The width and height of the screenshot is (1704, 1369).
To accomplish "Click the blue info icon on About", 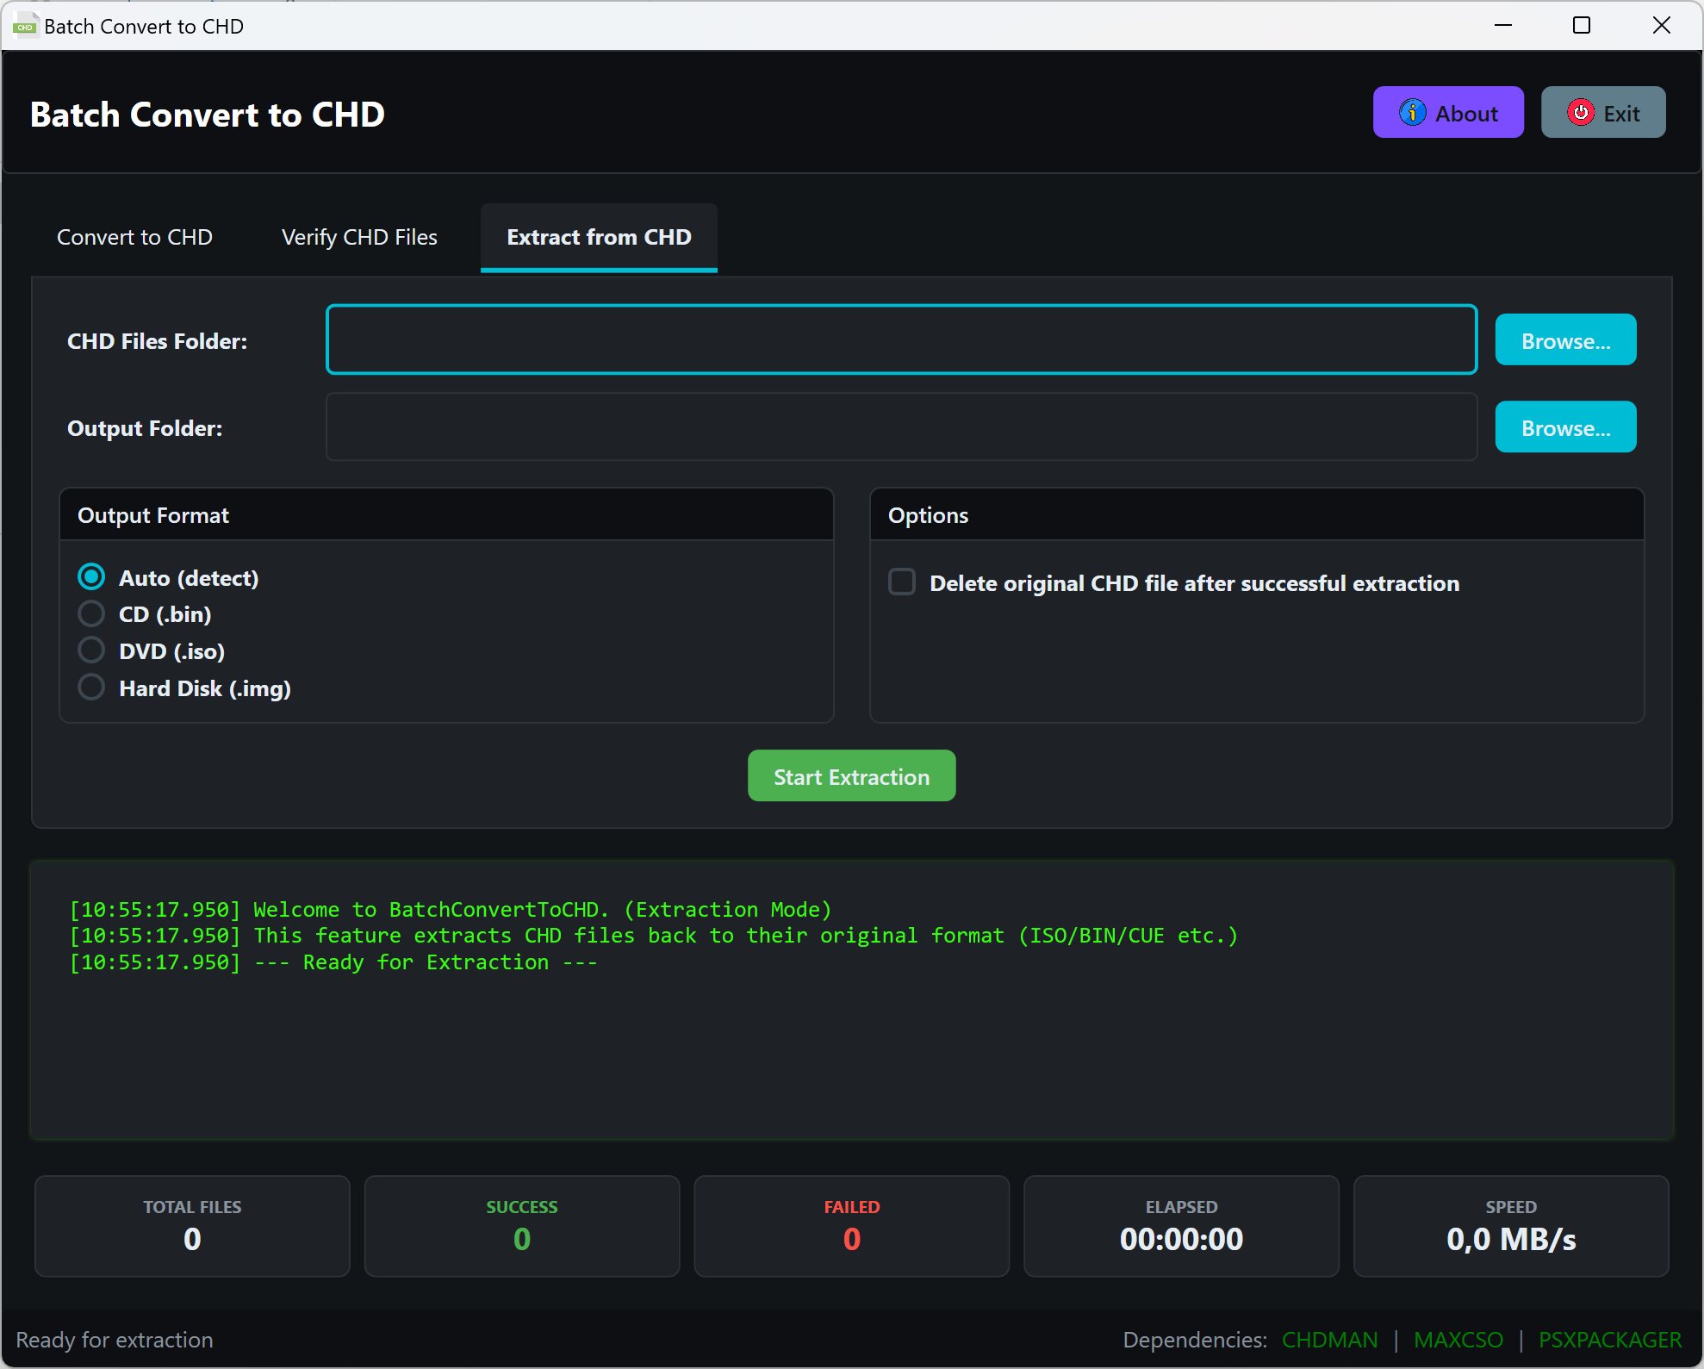I will [1412, 112].
